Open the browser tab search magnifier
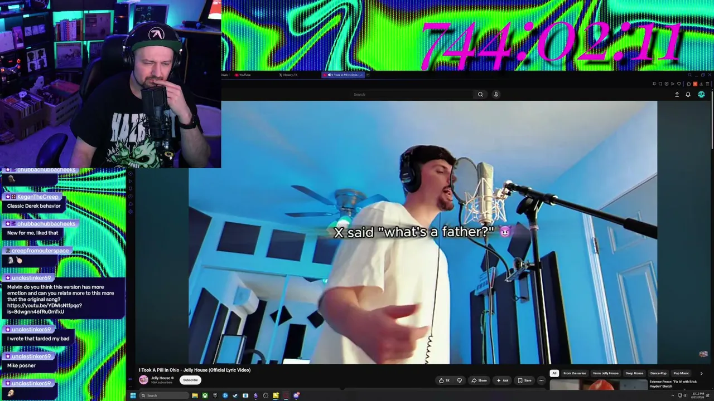 click(x=689, y=75)
